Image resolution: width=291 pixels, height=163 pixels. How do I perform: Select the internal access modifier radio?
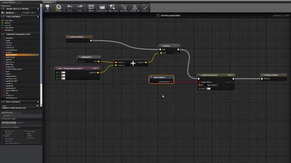[4, 141]
